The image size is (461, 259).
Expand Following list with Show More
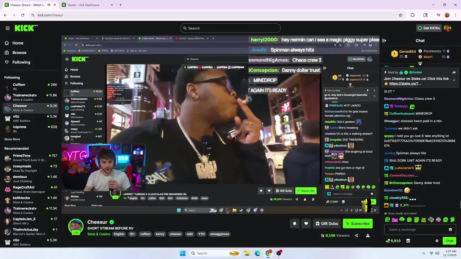pos(12,139)
